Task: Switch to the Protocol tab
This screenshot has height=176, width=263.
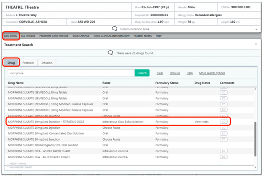Action: click(28, 63)
